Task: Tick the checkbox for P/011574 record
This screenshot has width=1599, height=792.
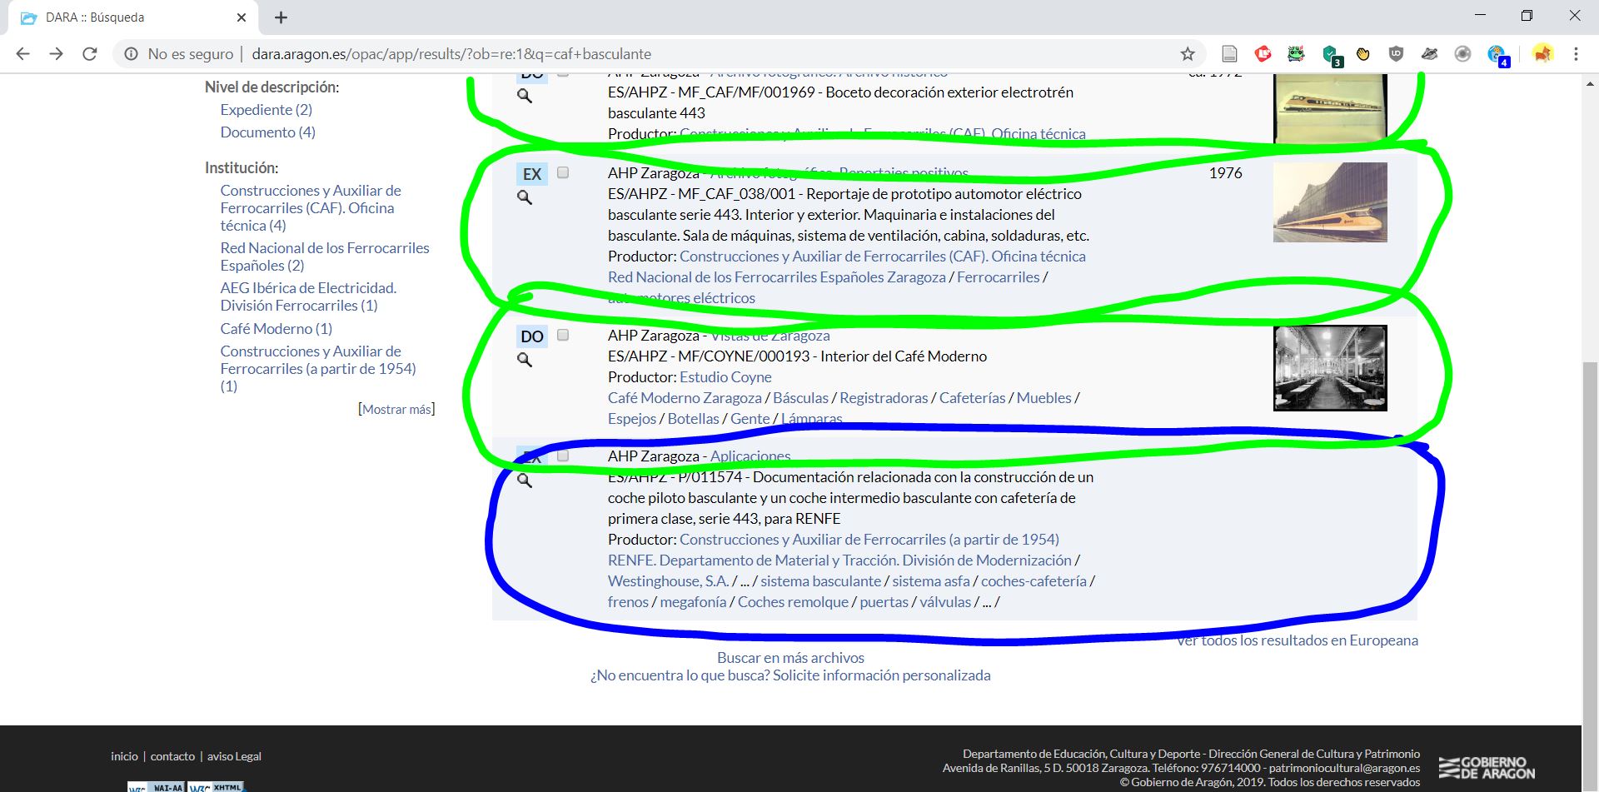Action: (563, 456)
